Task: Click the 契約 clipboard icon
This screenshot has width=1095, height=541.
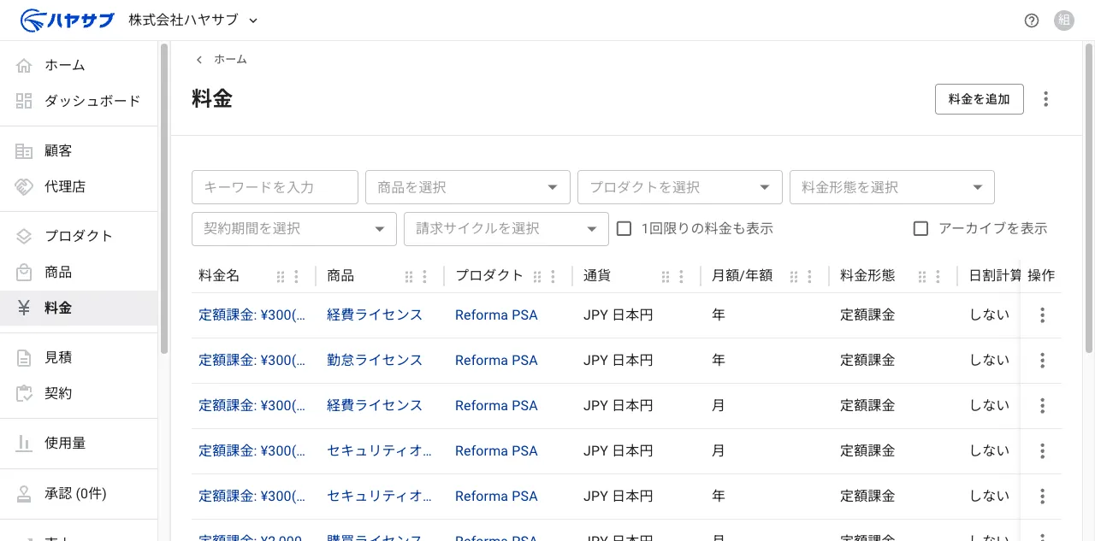Action: (24, 393)
